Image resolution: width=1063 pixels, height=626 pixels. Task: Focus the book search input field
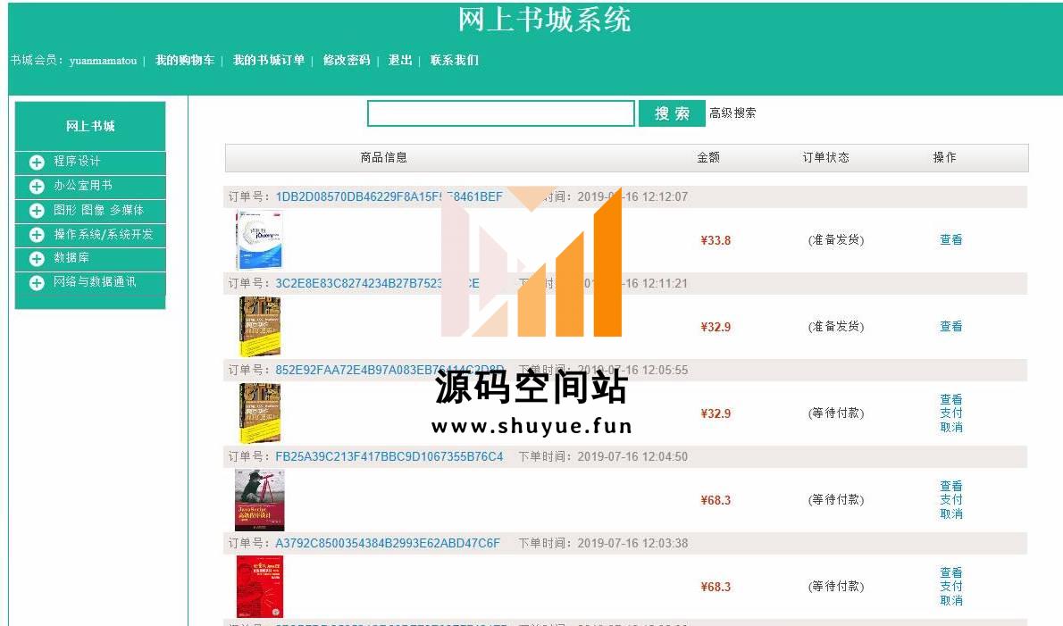[x=501, y=113]
